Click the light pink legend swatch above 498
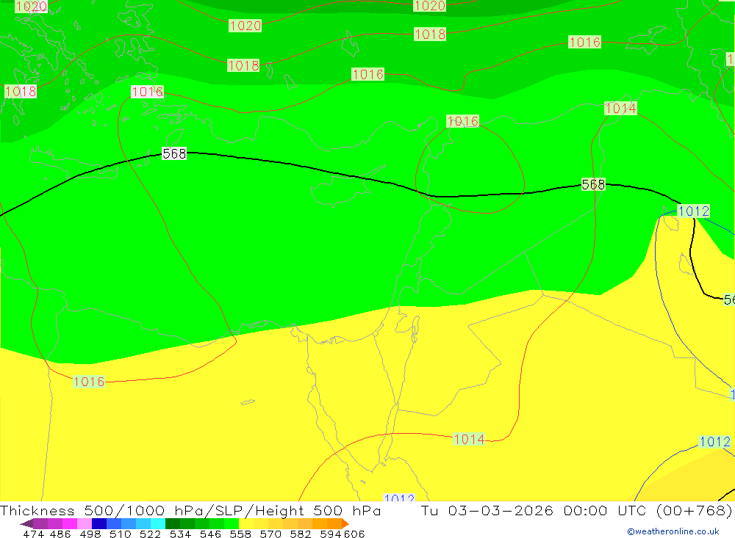Image resolution: width=735 pixels, height=538 pixels. 85,523
